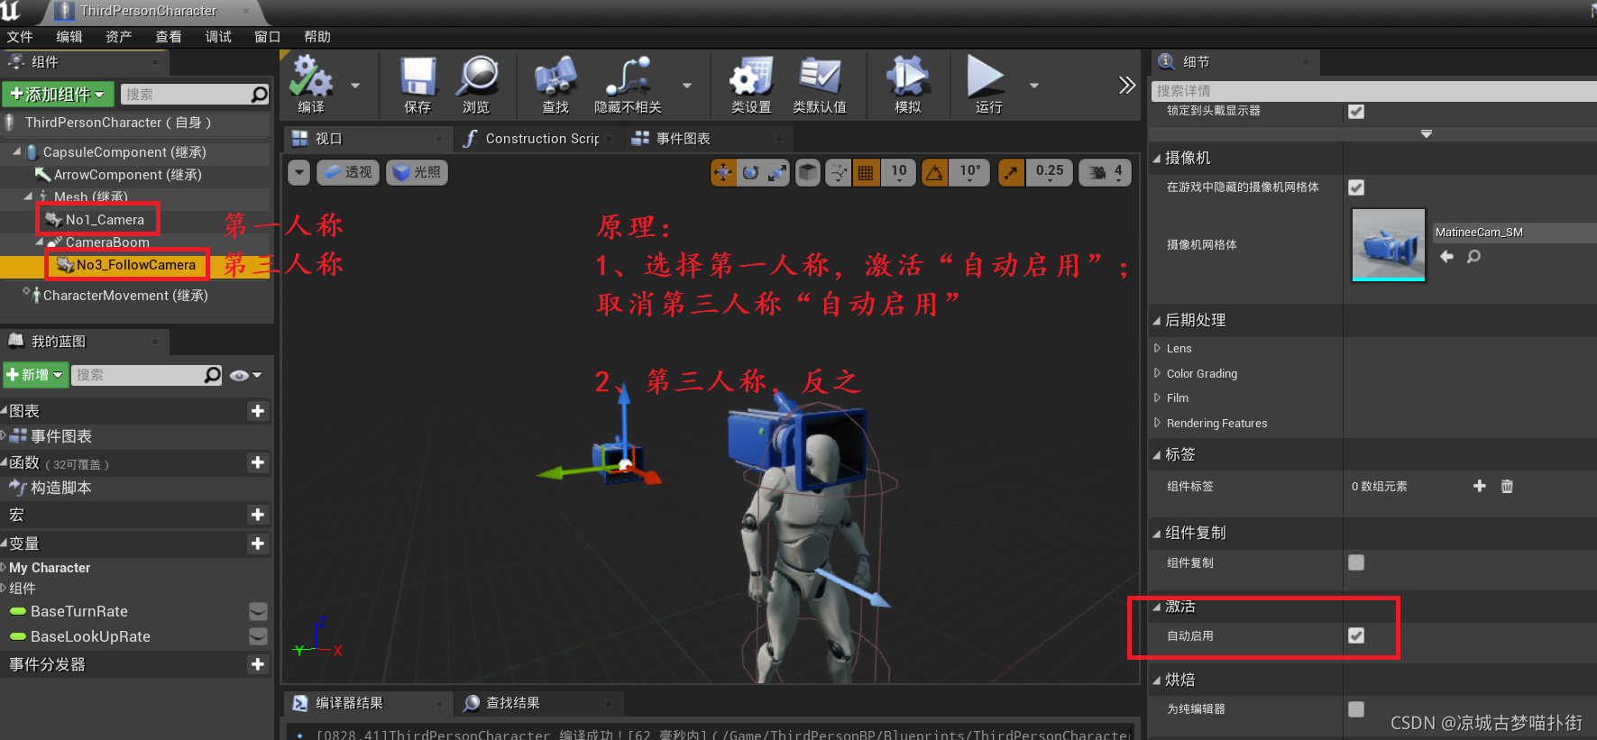Collapse 摄像机 category
1597x740 pixels.
click(x=1157, y=158)
